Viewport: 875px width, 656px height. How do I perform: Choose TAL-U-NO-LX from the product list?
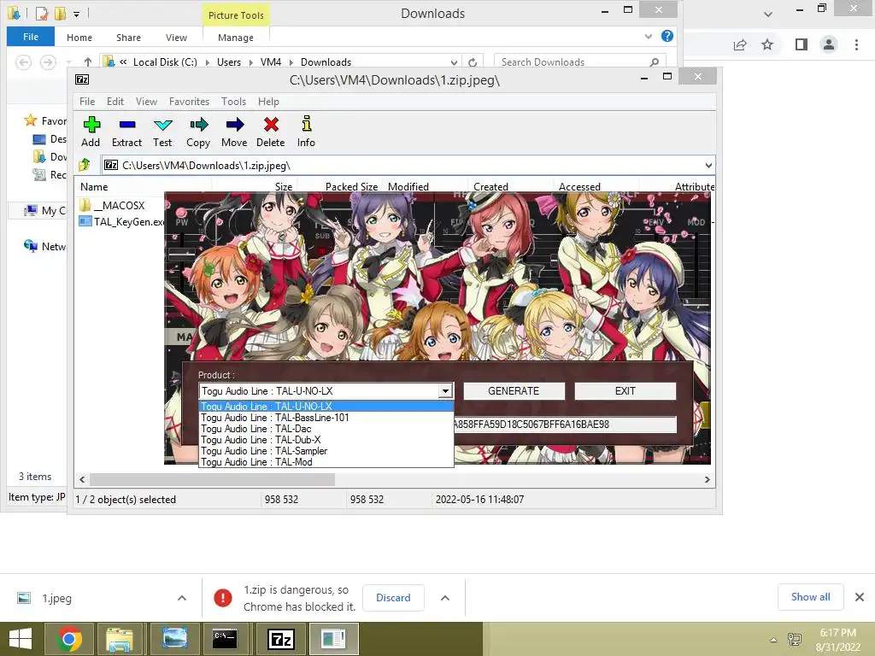[326, 406]
